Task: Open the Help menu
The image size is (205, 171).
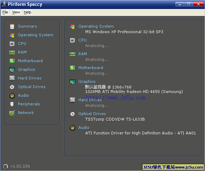Action: [28, 12]
